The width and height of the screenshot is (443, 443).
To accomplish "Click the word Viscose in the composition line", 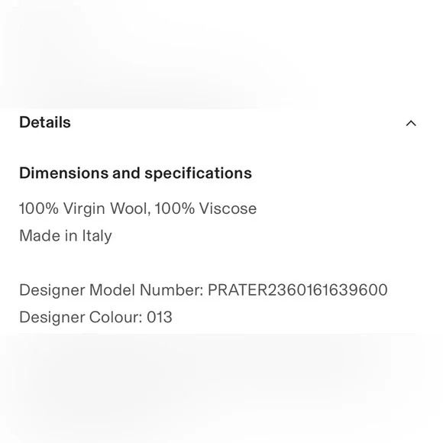I will pyautogui.click(x=228, y=209).
